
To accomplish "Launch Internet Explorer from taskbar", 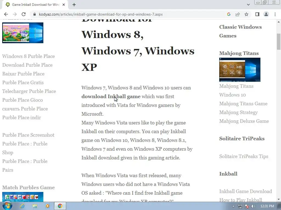I will coord(22,206).
